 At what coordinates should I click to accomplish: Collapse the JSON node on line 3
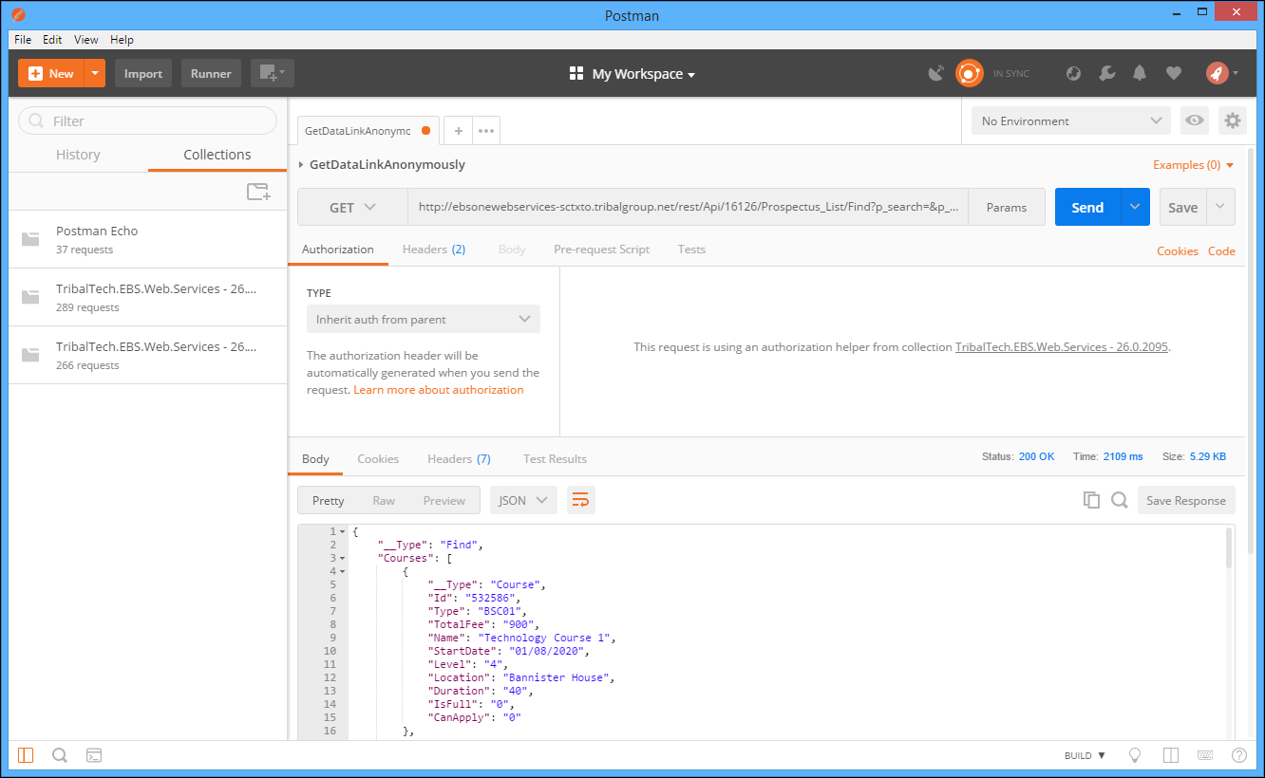click(342, 558)
